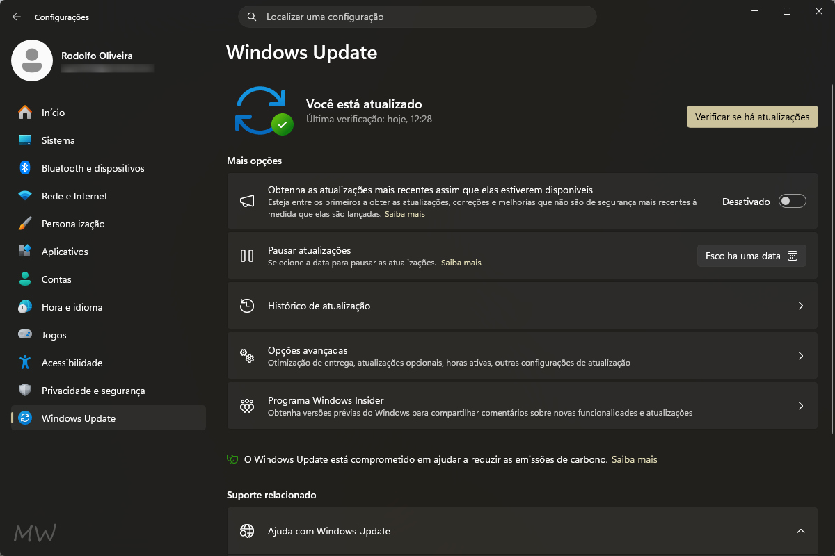Select Personalização in sidebar
This screenshot has height=556, width=835.
[109, 224]
